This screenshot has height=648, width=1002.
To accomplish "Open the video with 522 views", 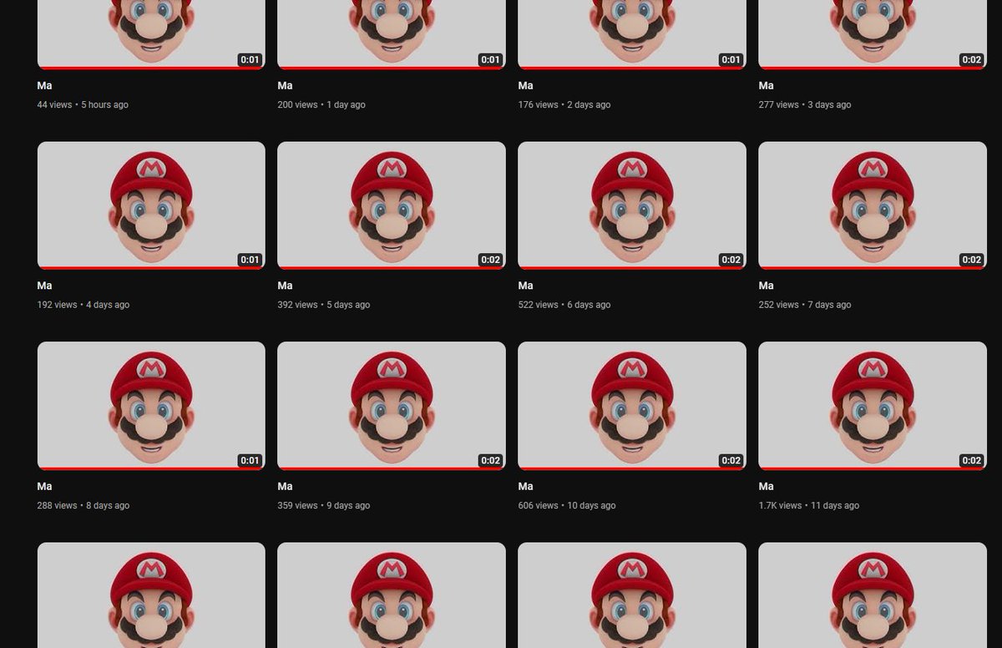I will (x=631, y=205).
